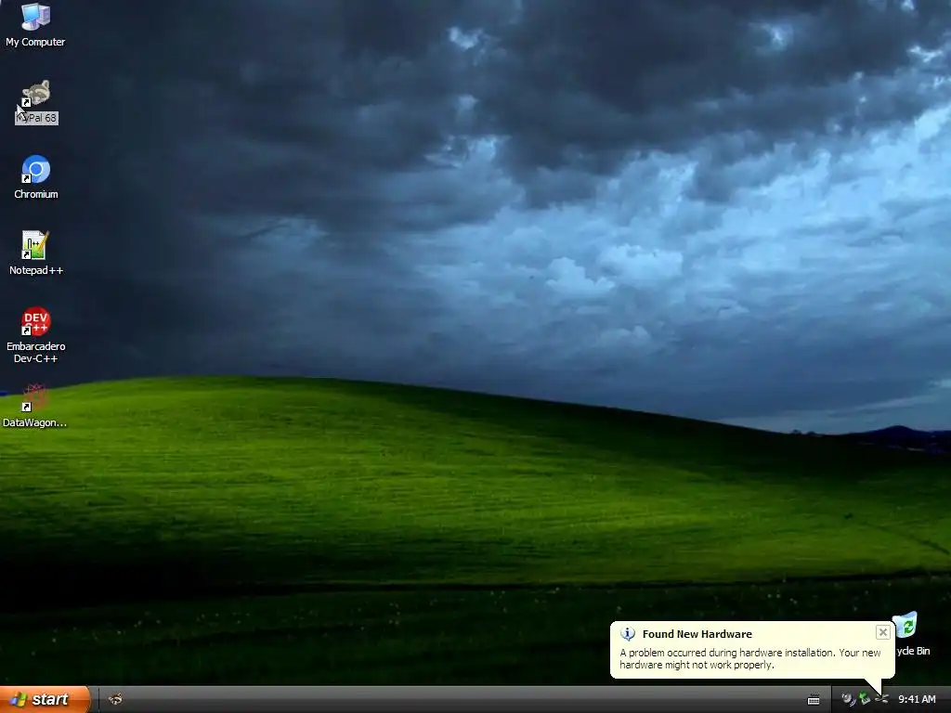Click the info icon in the hardware balloon
This screenshot has height=713, width=951.
click(628, 634)
